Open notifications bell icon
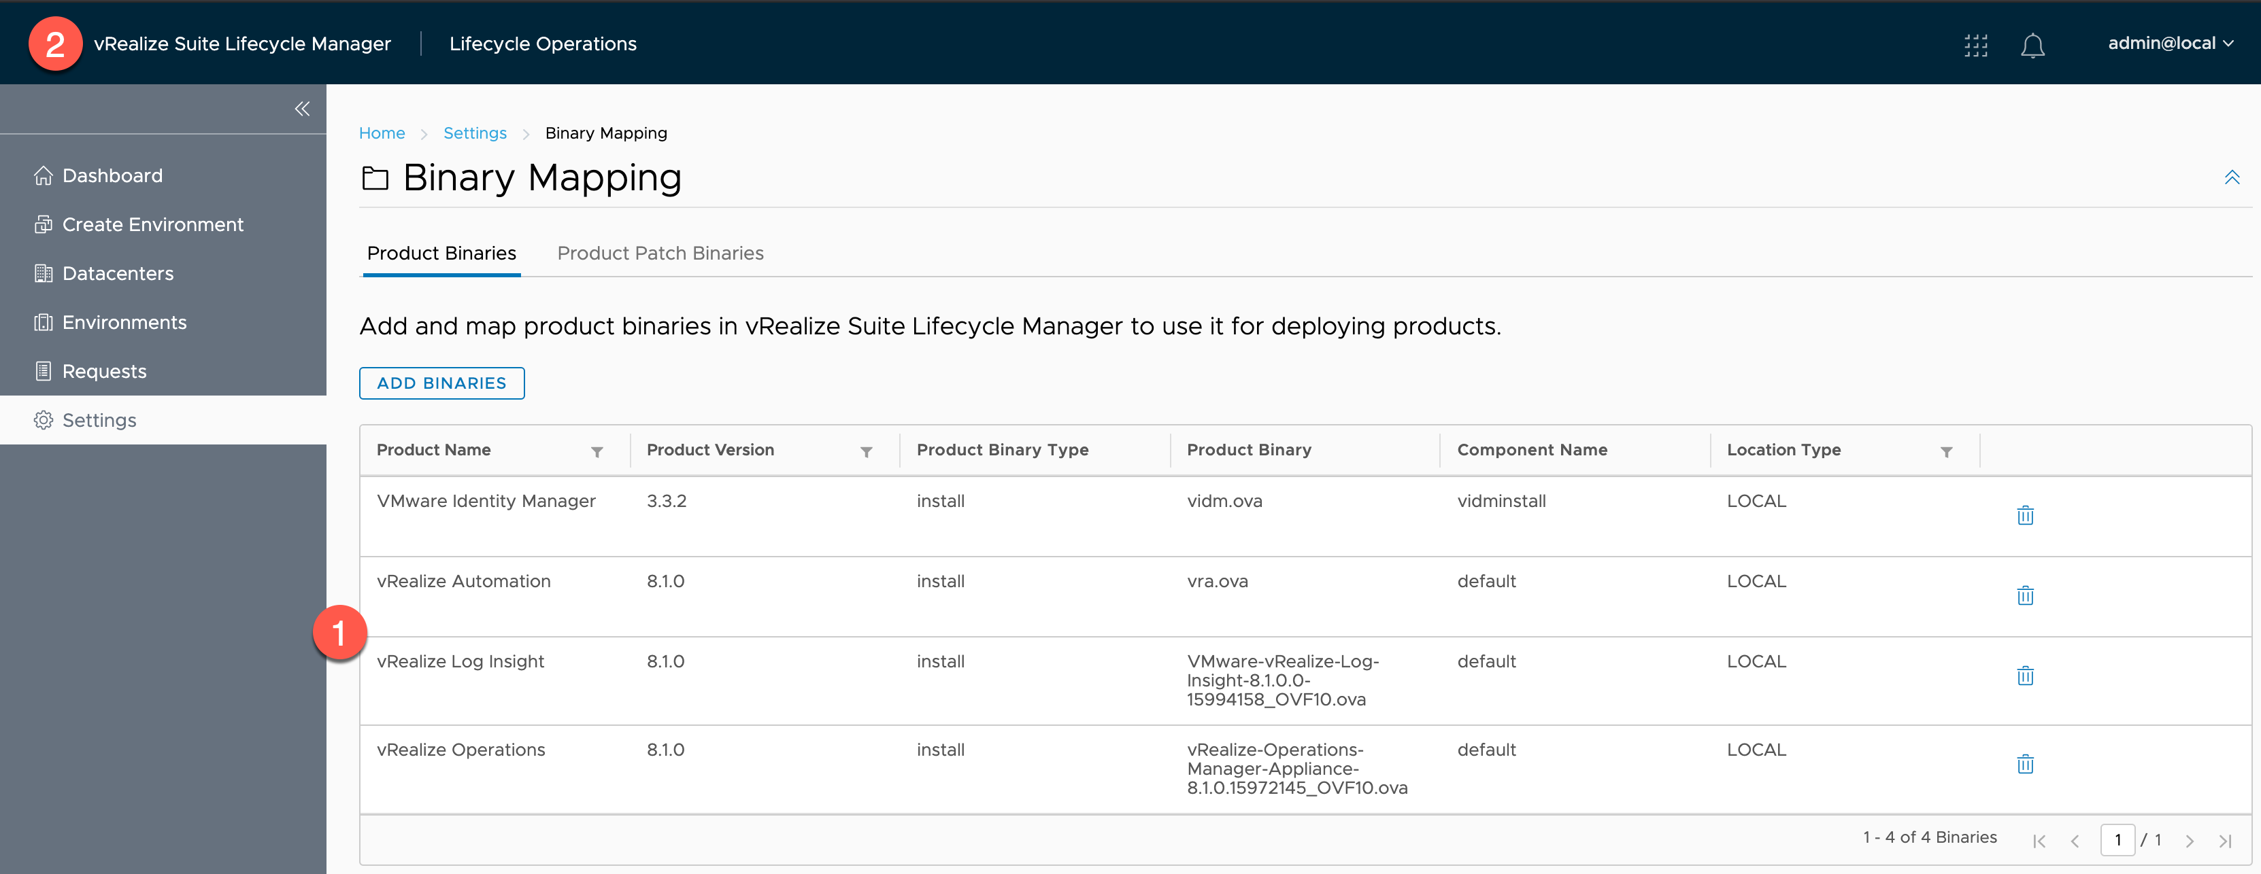The width and height of the screenshot is (2261, 874). click(x=2033, y=45)
